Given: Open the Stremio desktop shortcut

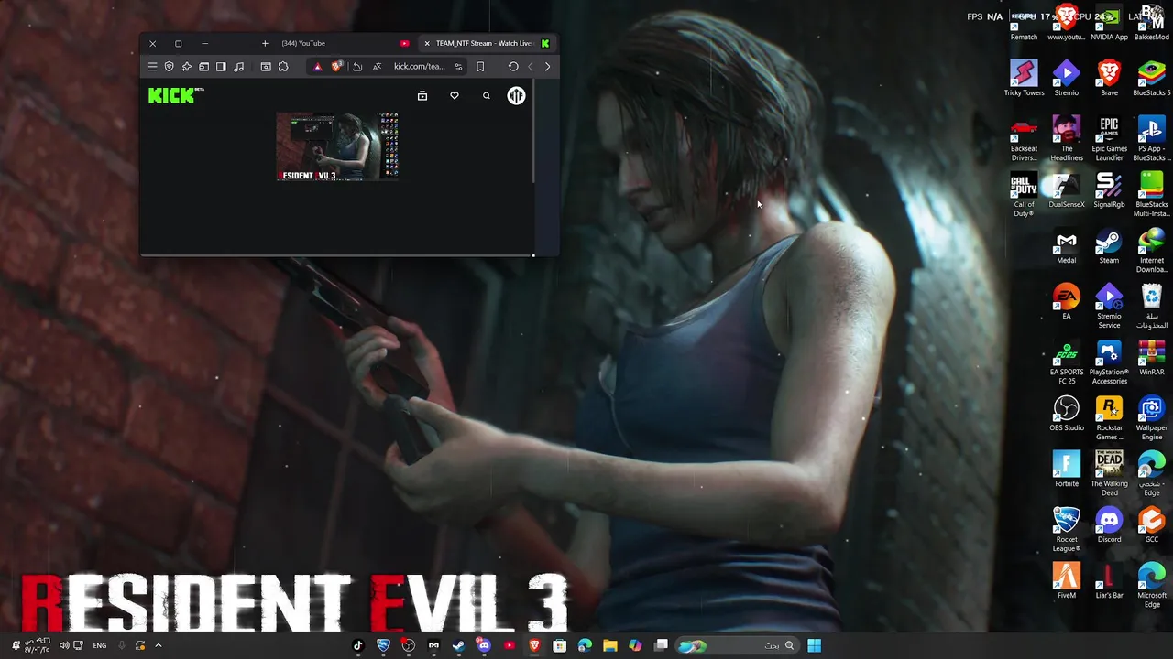Looking at the screenshot, I should click(1067, 80).
